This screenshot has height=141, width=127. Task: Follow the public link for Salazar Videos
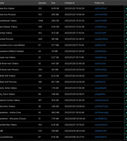pos(101,27)
